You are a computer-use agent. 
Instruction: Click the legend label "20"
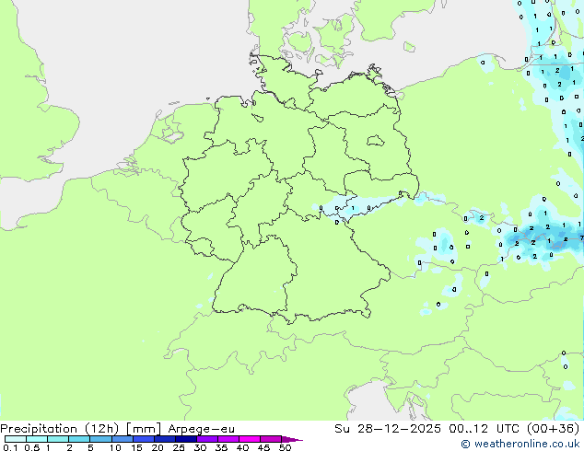pyautogui.click(x=158, y=447)
